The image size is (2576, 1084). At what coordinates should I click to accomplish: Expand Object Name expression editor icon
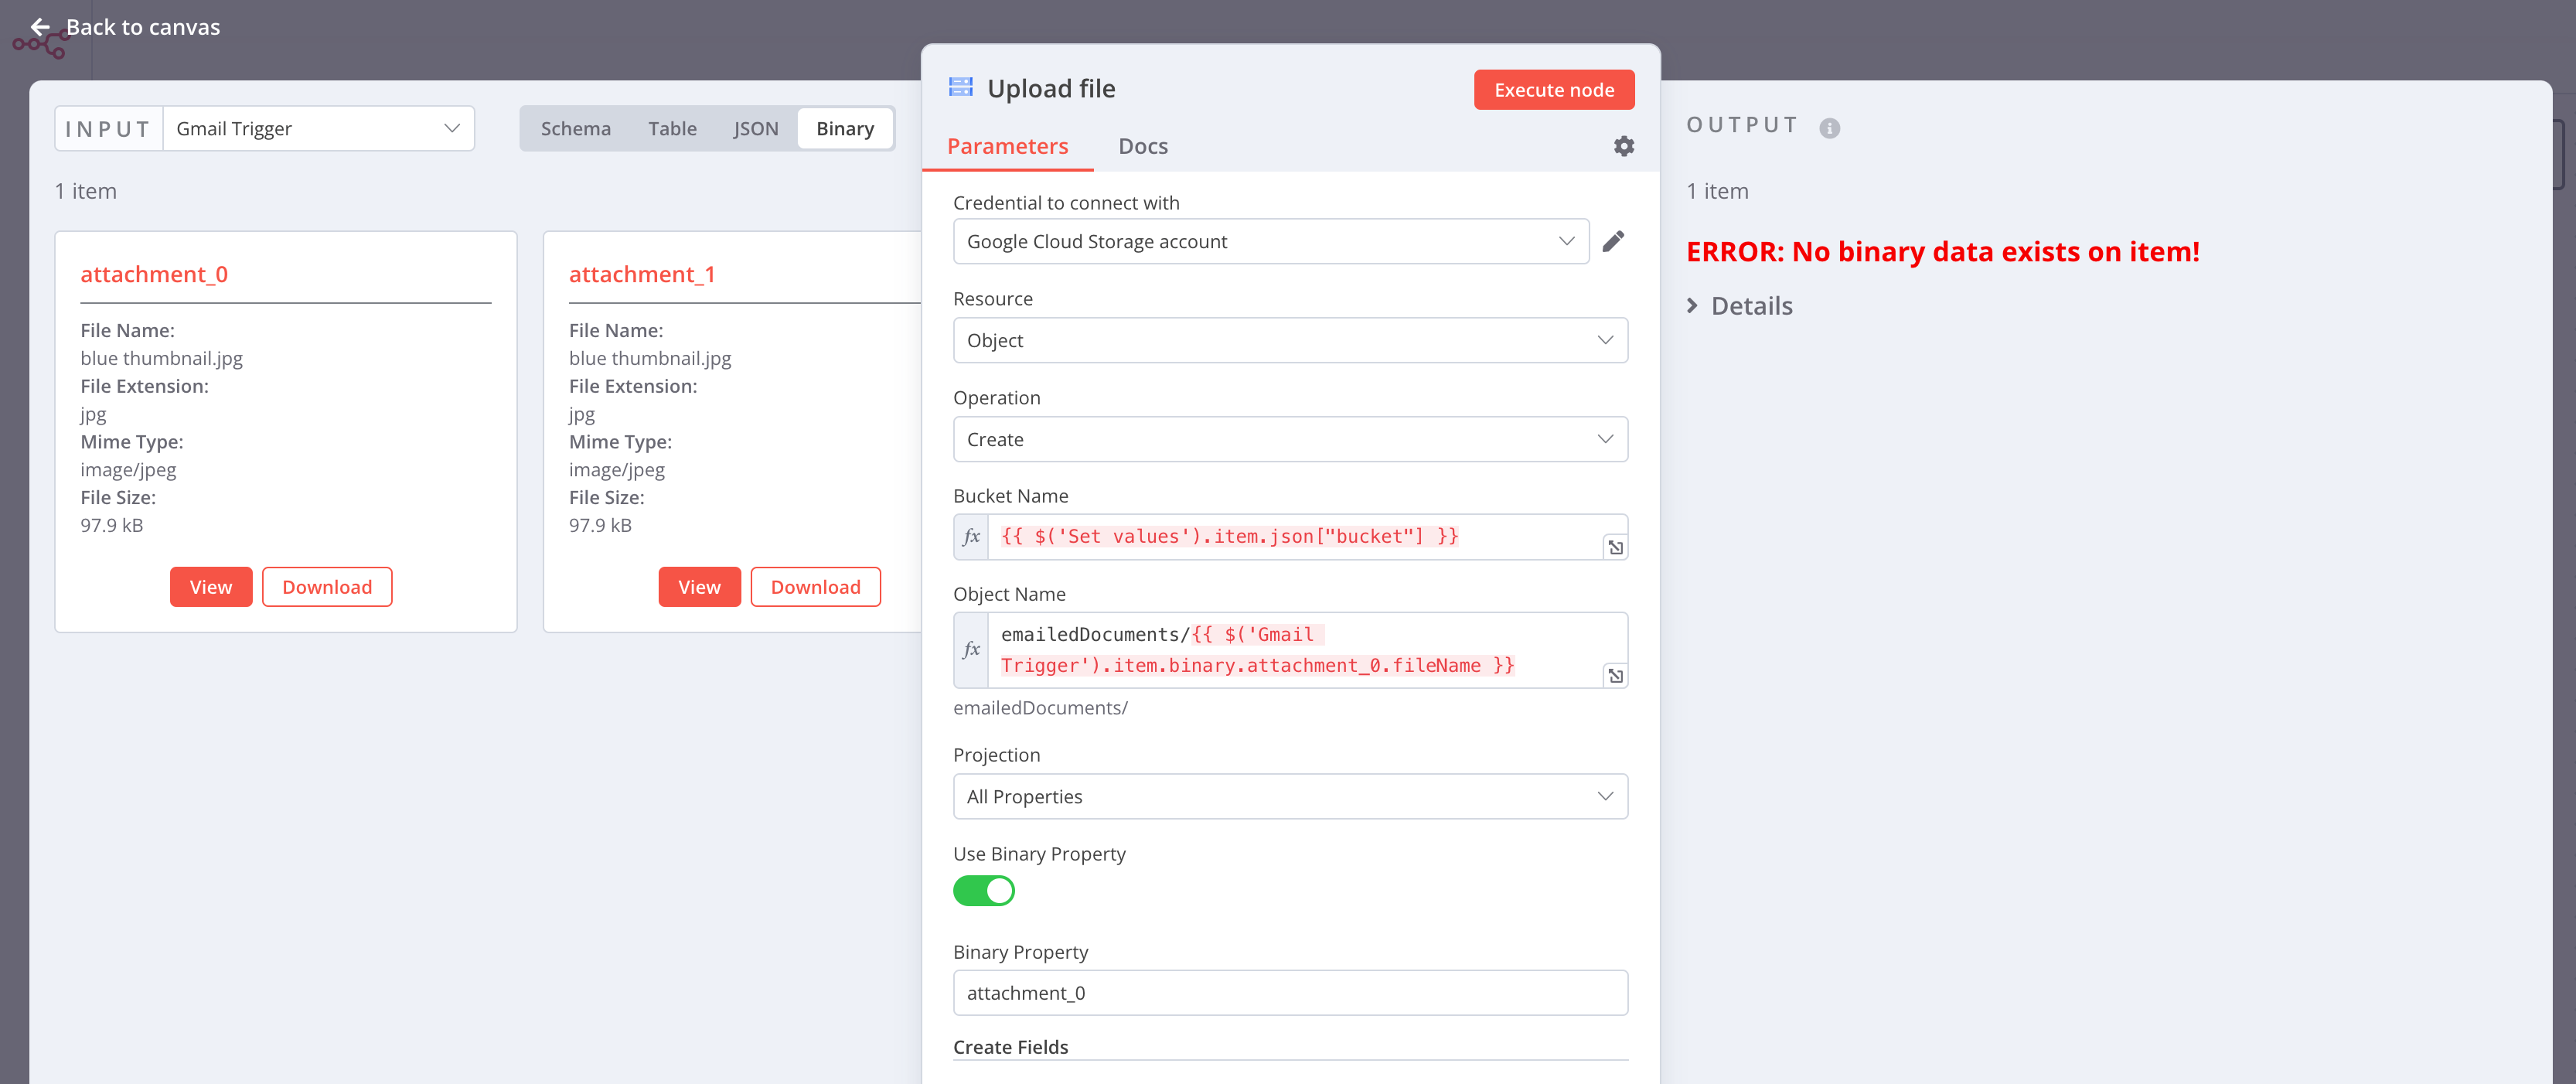1614,676
